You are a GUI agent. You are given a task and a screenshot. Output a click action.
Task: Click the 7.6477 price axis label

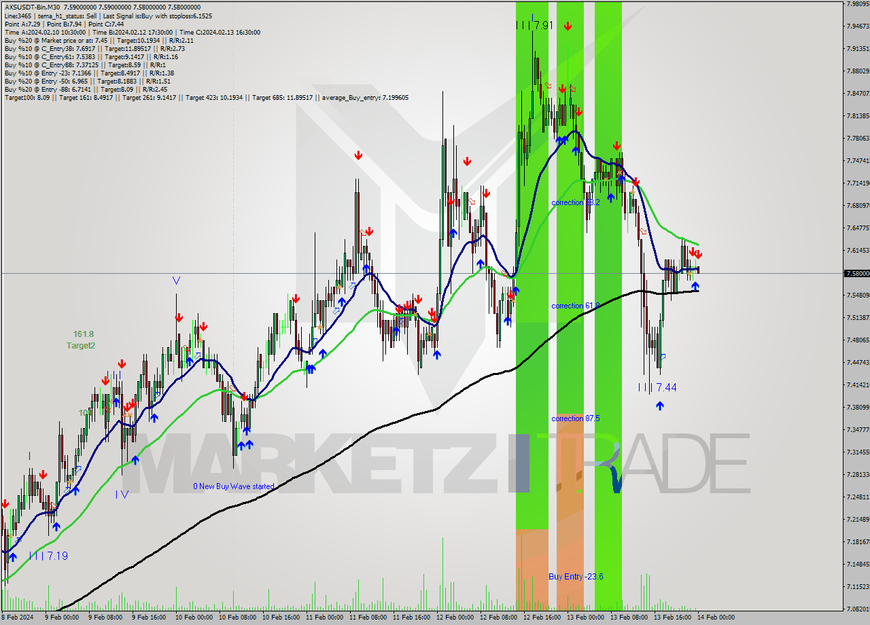click(x=858, y=228)
